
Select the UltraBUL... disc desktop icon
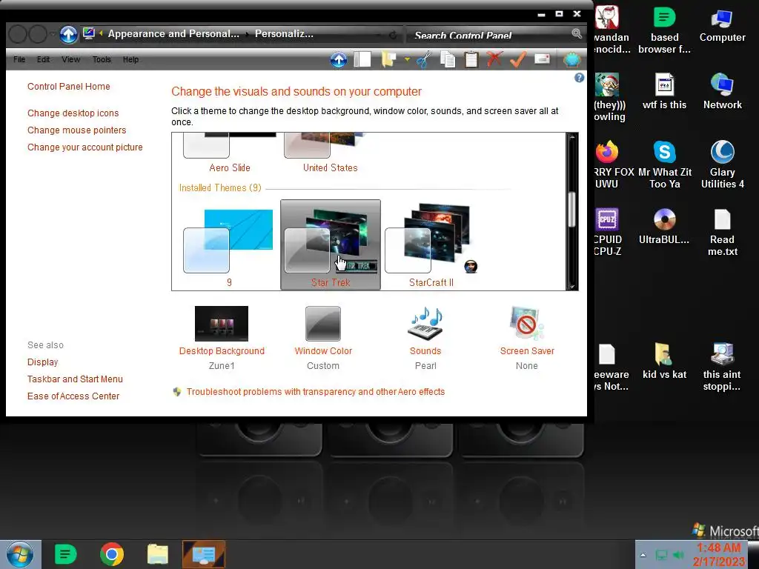click(x=665, y=227)
